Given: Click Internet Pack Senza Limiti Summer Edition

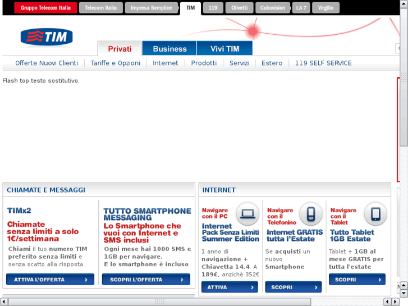Looking at the screenshot, I should [231, 232].
